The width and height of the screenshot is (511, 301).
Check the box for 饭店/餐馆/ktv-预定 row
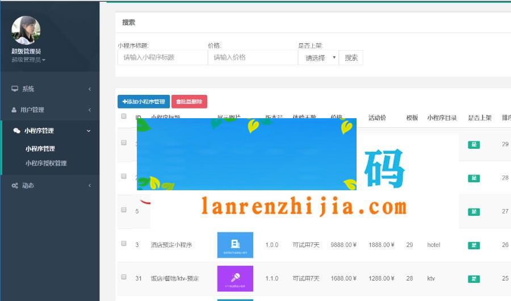pos(124,277)
